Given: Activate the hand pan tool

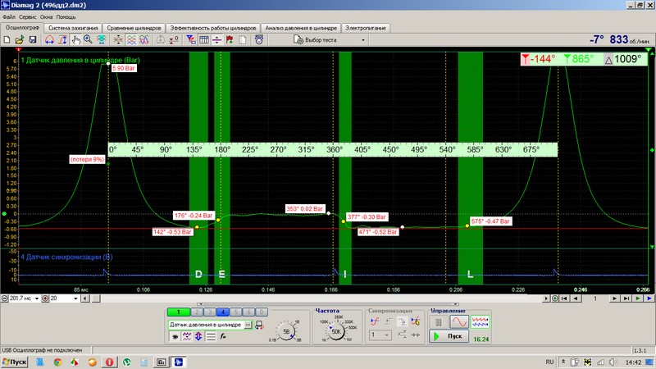Looking at the screenshot, I should 75,39.
